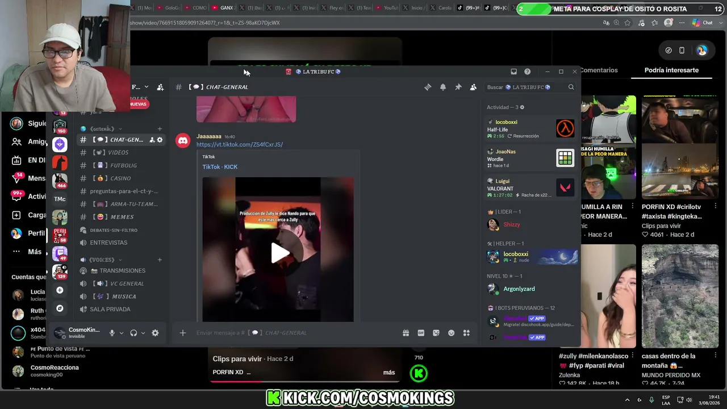This screenshot has height=409, width=727.
Task: Collapse the VOICES channel category
Action: click(101, 260)
